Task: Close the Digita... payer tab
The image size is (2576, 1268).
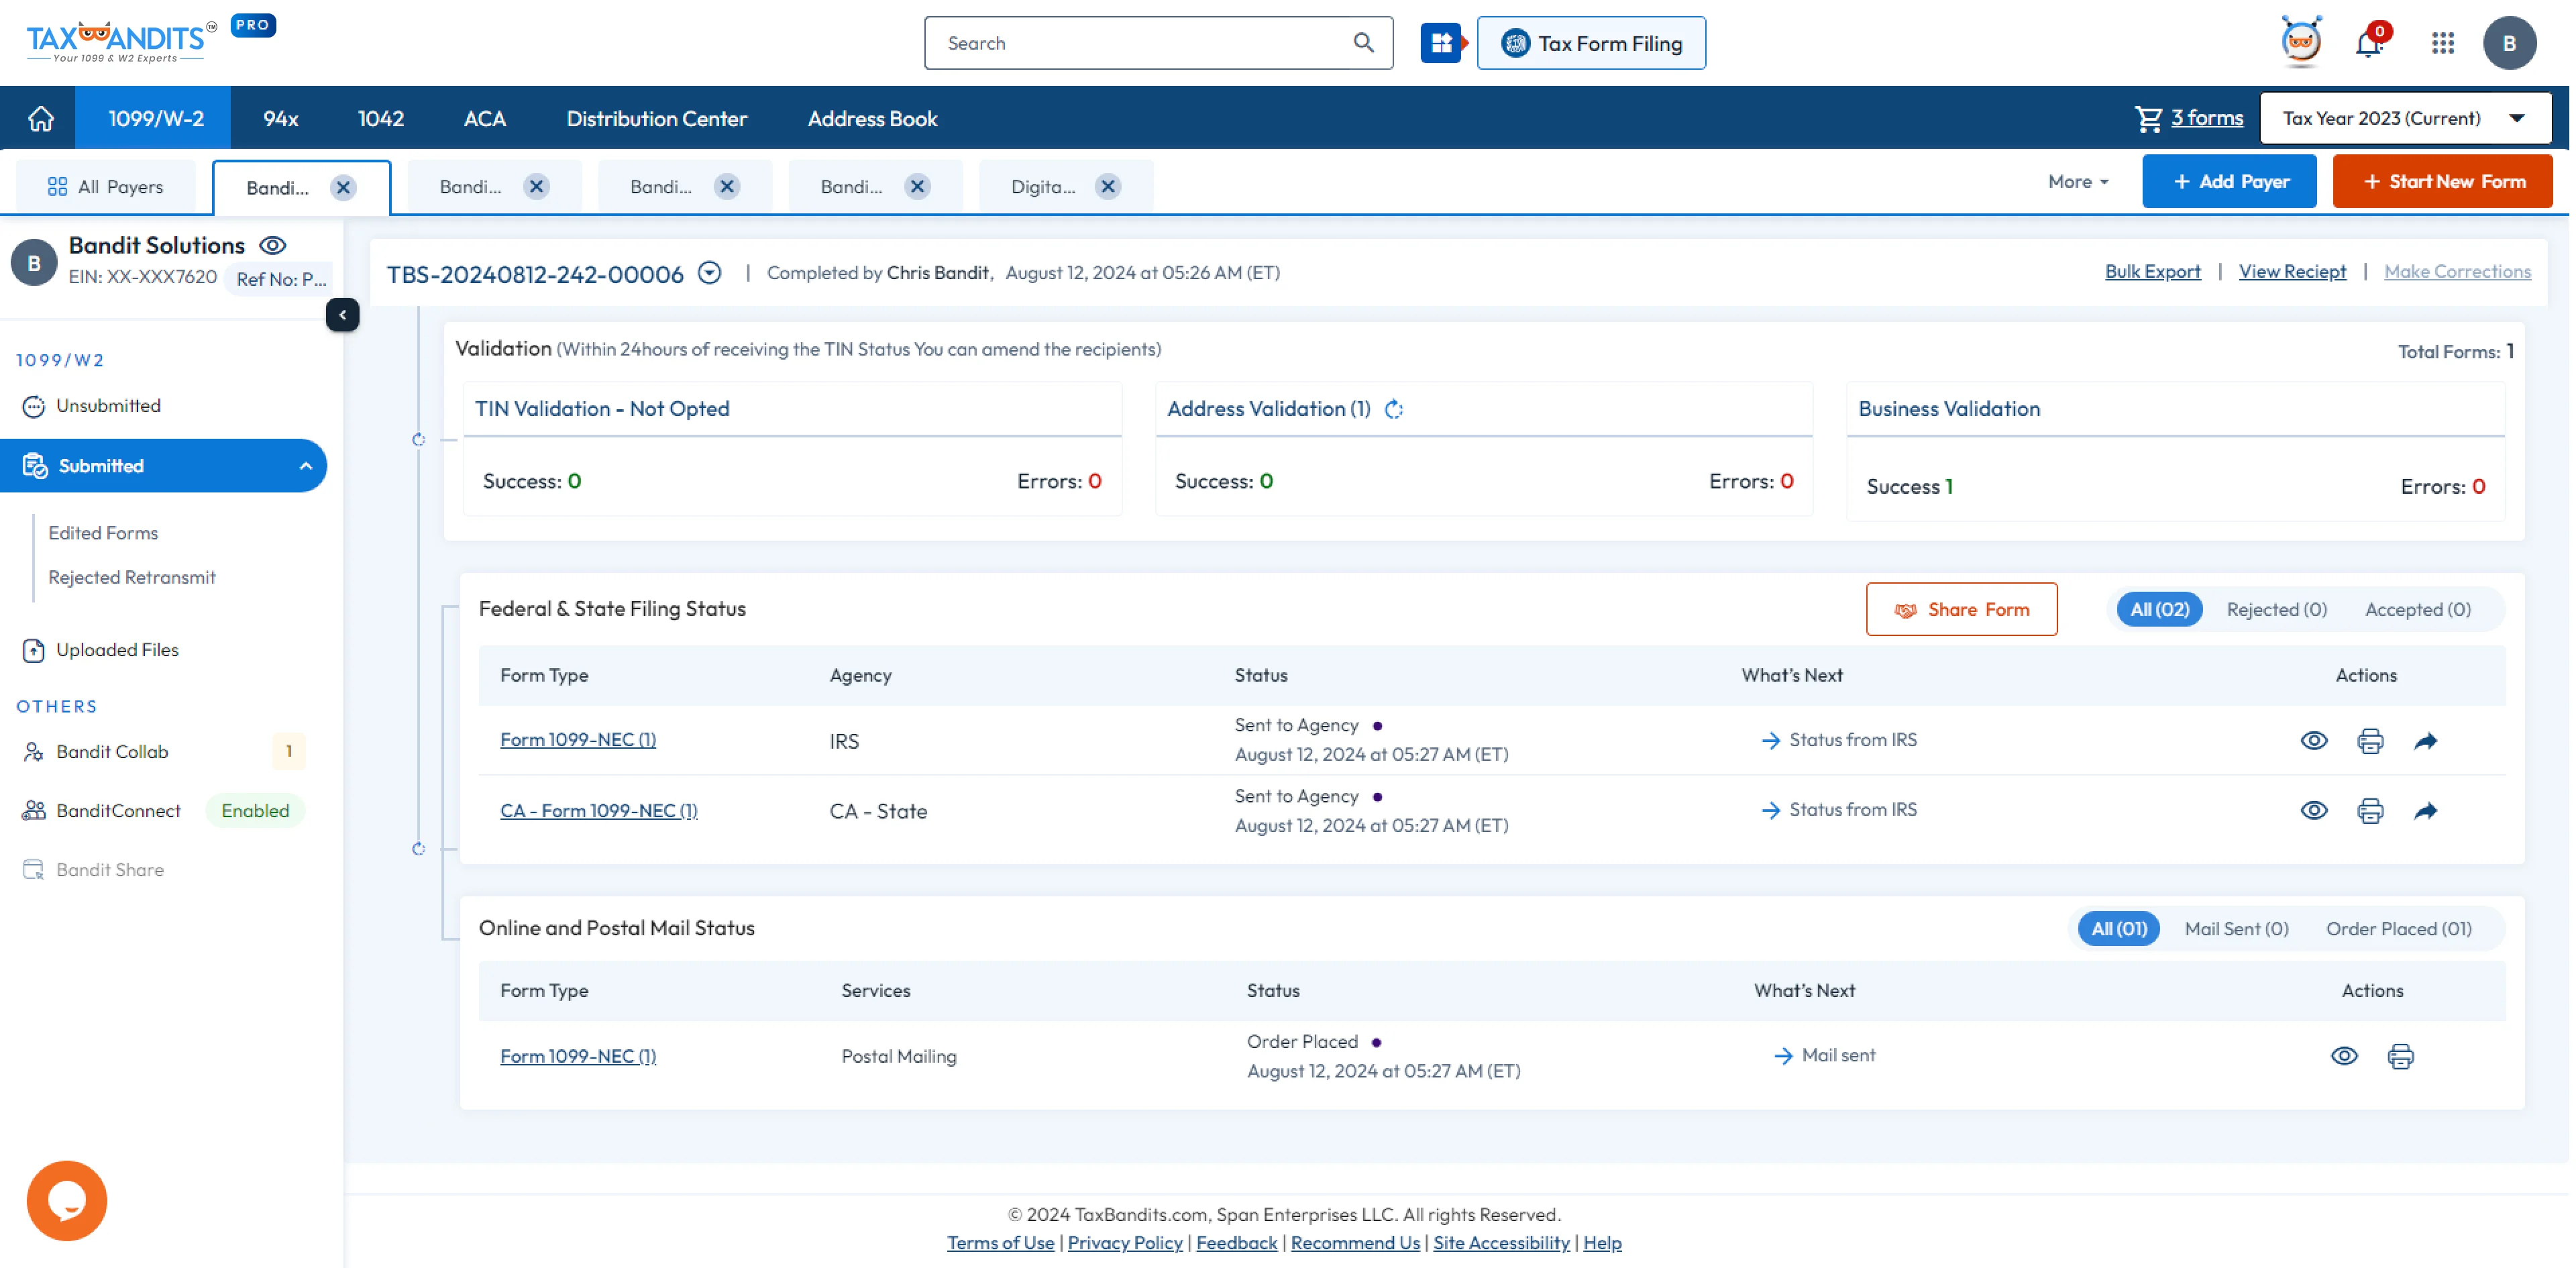Action: (1108, 187)
